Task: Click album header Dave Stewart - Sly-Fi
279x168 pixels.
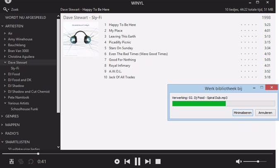Action: click(82, 18)
